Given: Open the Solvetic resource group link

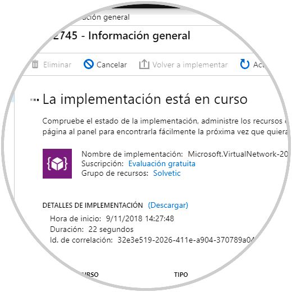Looking at the screenshot, I should (x=167, y=173).
